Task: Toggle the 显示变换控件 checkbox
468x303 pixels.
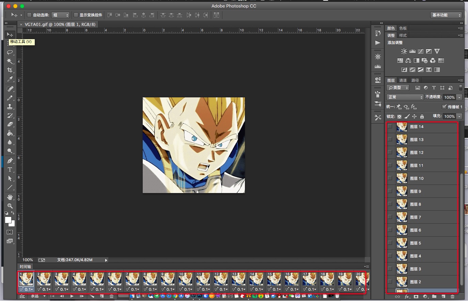Action: 76,15
